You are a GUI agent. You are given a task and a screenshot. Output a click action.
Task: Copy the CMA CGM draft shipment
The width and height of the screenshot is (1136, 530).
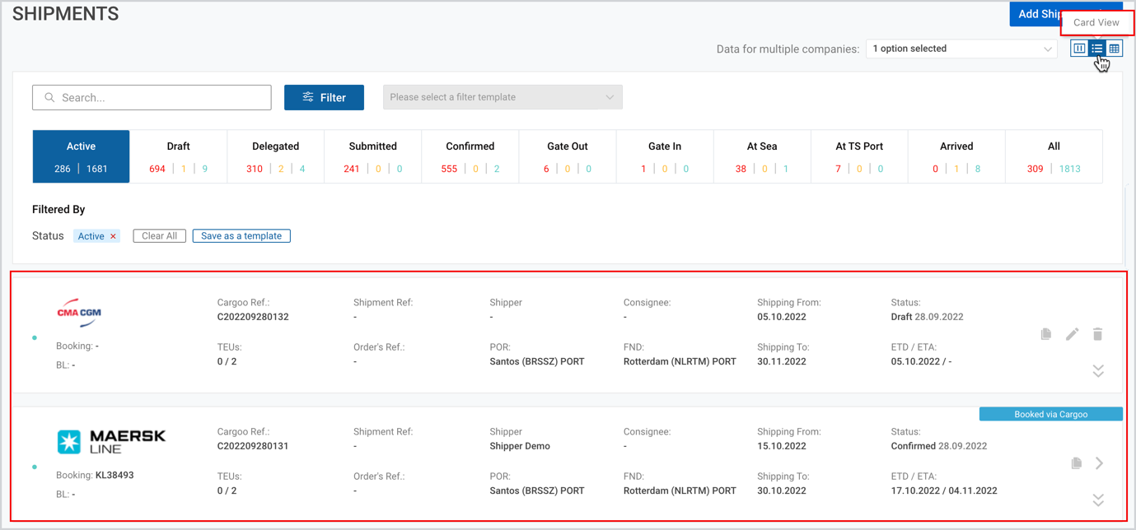[1045, 334]
